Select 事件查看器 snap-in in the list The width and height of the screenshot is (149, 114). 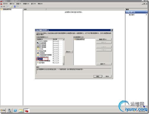click(41, 45)
